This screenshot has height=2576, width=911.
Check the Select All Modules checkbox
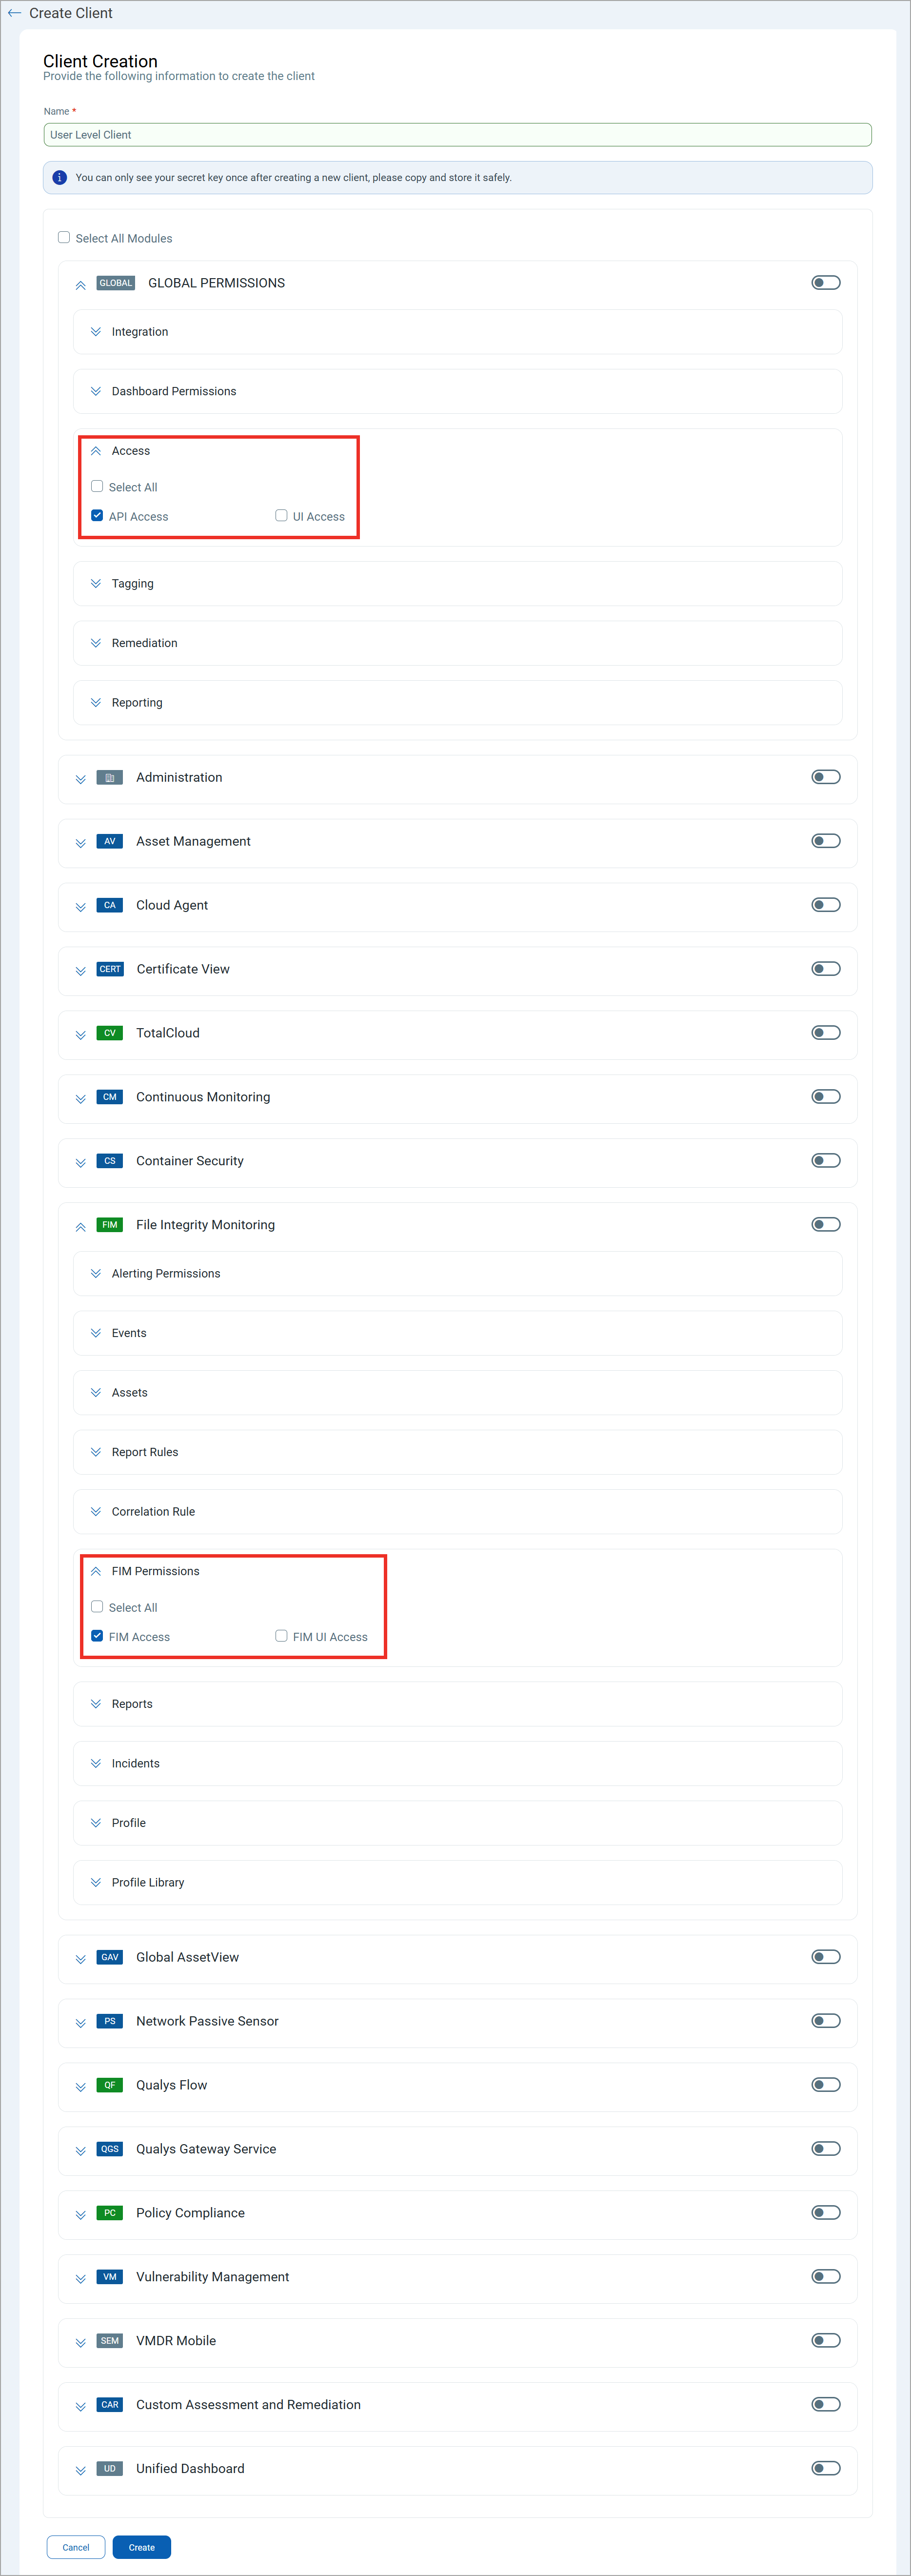[x=64, y=237]
